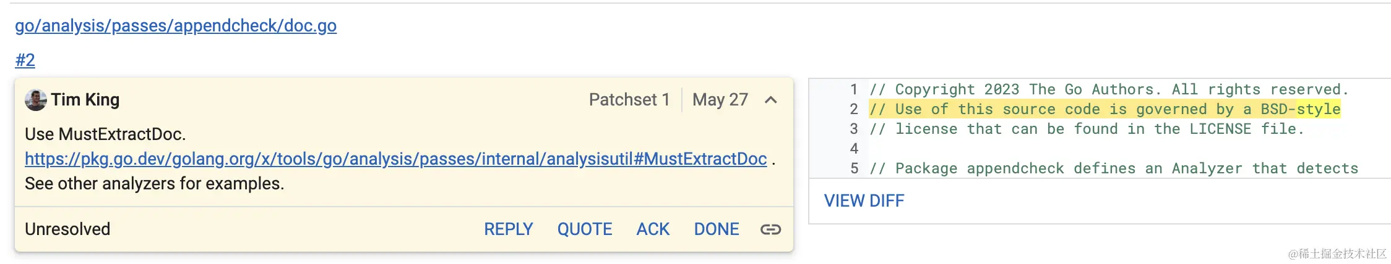The image size is (1391, 264).
Task: Click the Tim King author name
Action: [85, 100]
